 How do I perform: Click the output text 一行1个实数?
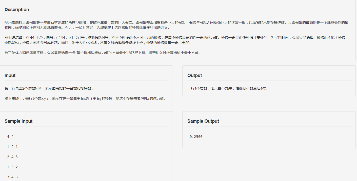coord(227,88)
